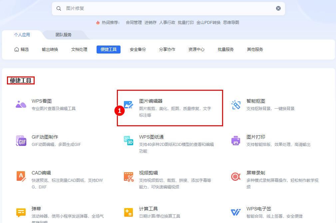Click the 金山PDF转换 hot keyword

pyautogui.click(x=208, y=23)
